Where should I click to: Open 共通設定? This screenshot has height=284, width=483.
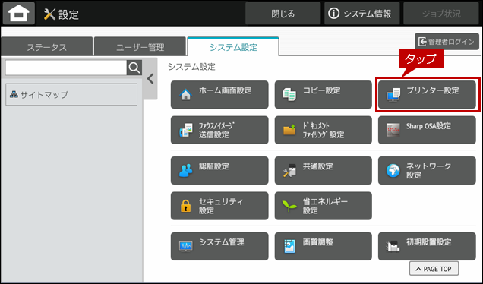(x=323, y=170)
